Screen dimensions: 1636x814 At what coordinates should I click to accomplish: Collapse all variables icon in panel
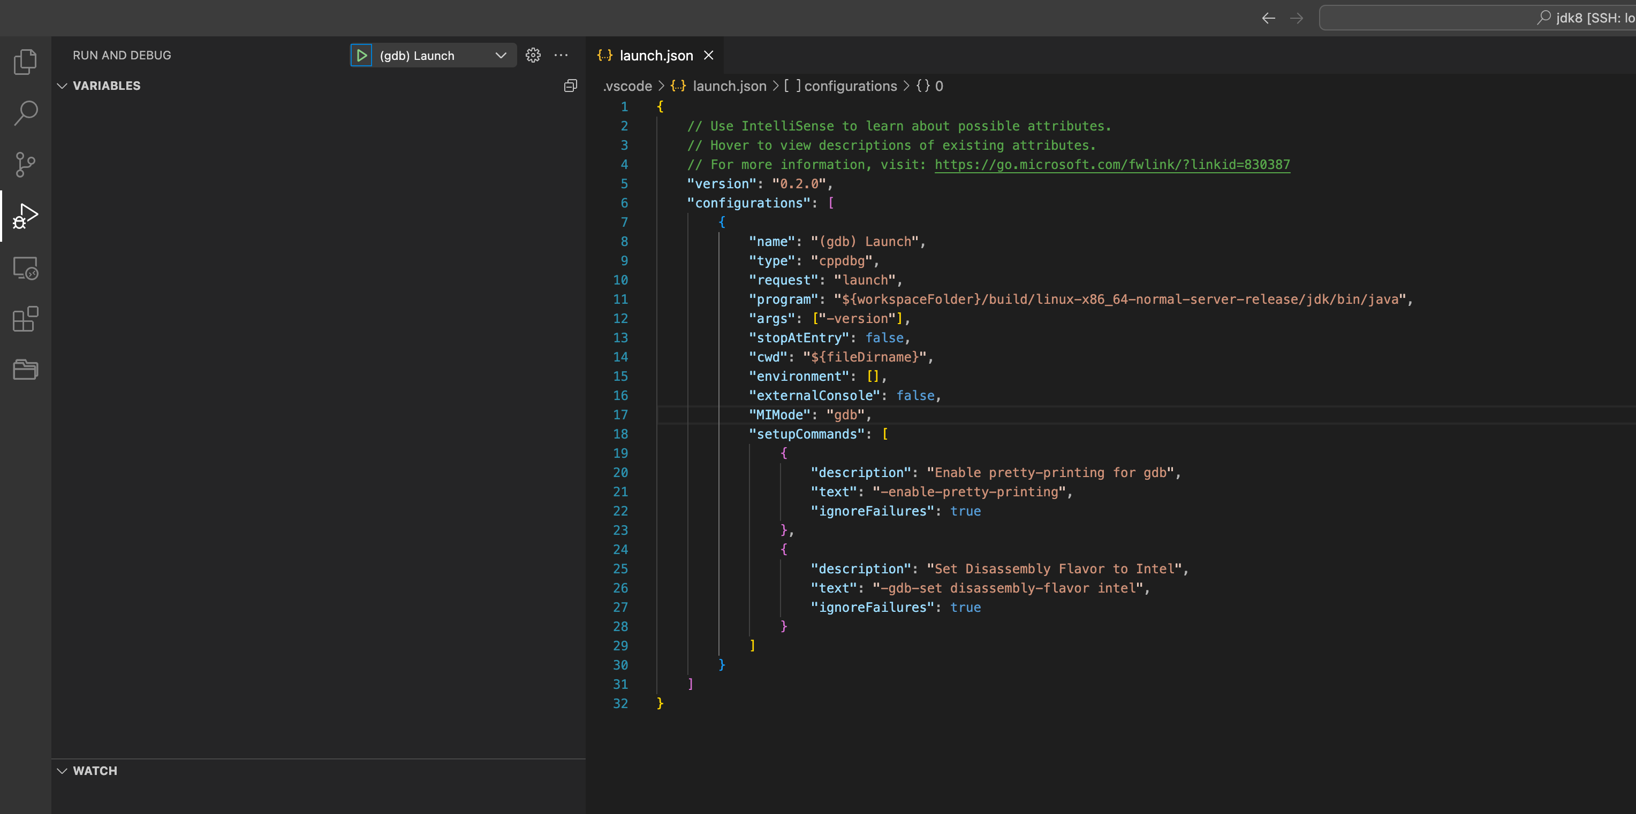tap(570, 86)
